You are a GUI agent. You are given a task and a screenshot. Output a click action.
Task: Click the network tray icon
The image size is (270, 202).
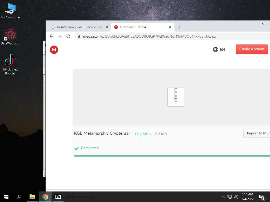click(x=230, y=197)
